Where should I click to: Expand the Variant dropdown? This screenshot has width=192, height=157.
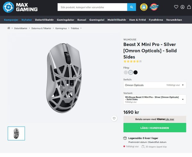[x=155, y=99]
